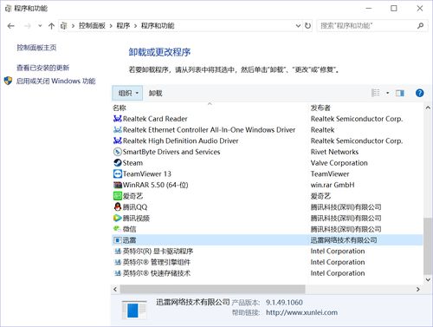
Task: Click the 程序和功能 breadcrumb
Action: pos(158,26)
